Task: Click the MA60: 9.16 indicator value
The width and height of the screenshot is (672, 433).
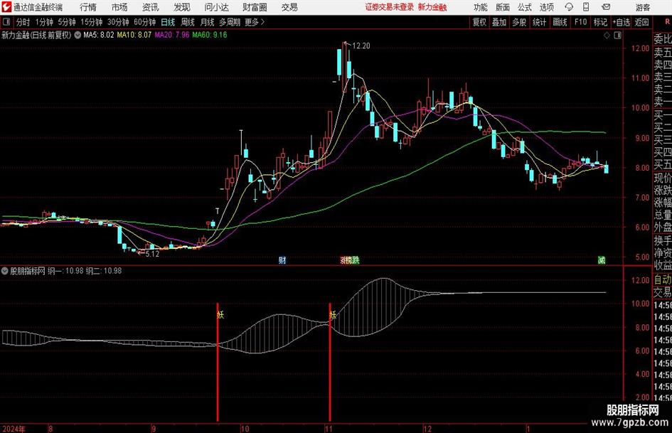Action: pyautogui.click(x=210, y=35)
